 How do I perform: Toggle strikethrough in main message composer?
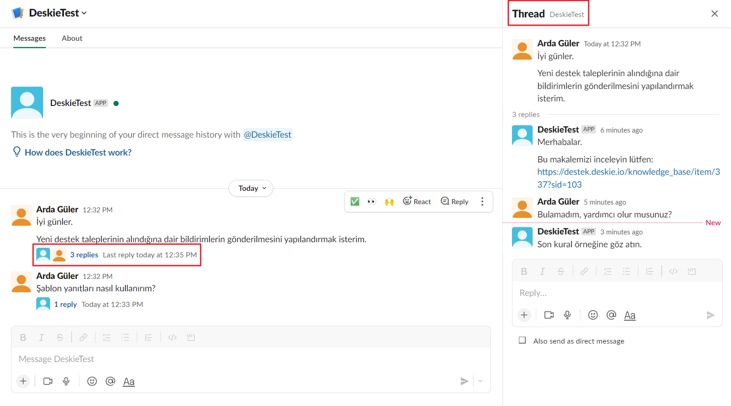(60, 338)
